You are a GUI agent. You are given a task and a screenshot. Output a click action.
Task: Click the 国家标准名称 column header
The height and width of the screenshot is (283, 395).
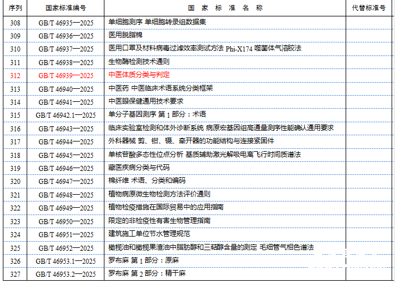click(225, 8)
